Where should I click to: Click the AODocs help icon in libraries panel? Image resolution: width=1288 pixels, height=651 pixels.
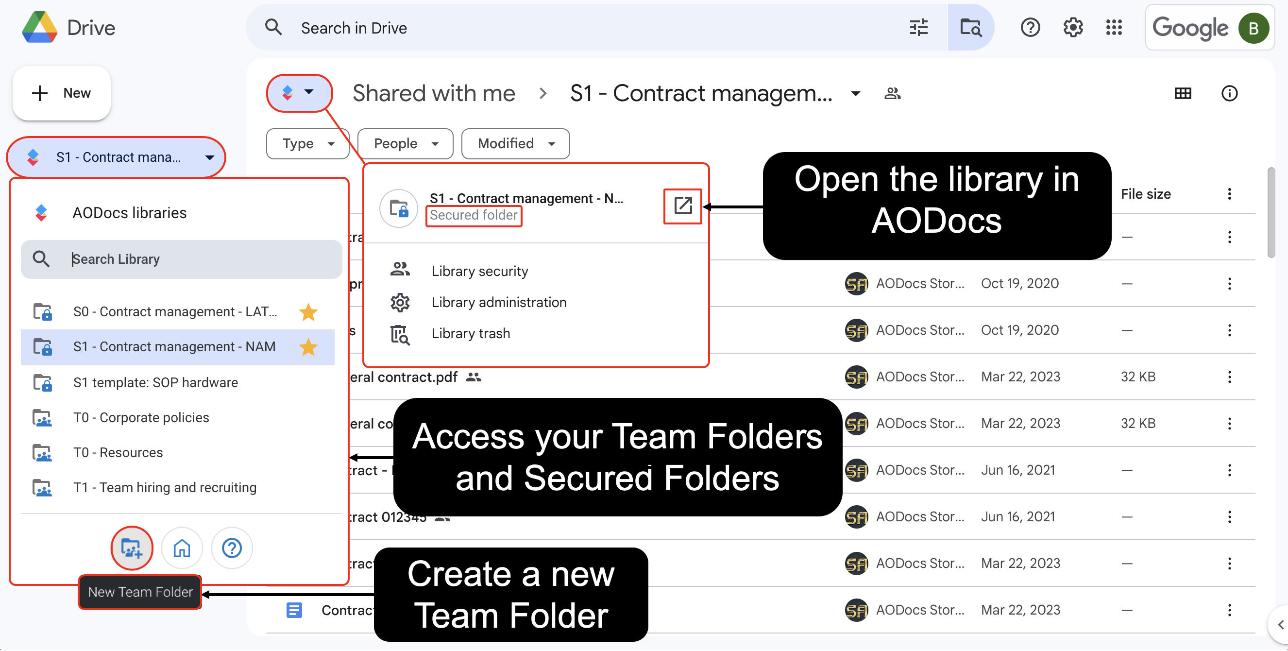click(x=232, y=548)
